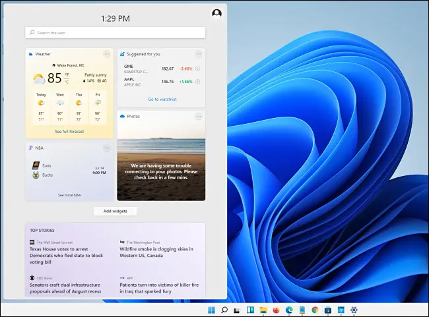Open NBA widget more options menu
429x317 pixels.
(x=106, y=148)
